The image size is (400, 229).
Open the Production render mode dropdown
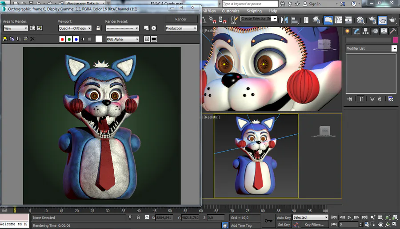(181, 28)
